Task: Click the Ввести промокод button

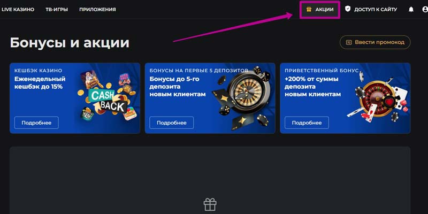Action: (375, 42)
